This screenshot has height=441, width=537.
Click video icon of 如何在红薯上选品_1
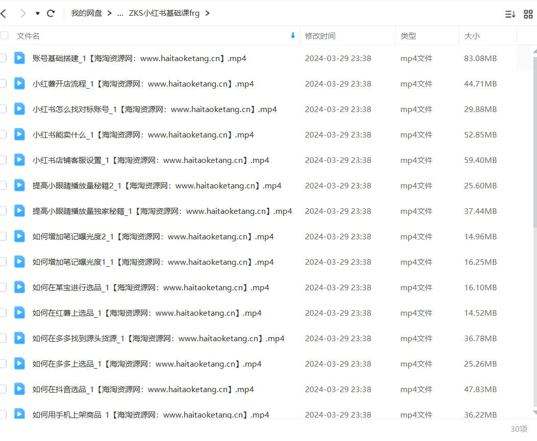(19, 313)
